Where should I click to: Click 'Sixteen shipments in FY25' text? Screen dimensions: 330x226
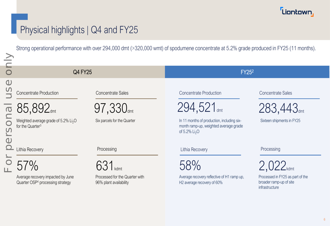tap(280, 121)
